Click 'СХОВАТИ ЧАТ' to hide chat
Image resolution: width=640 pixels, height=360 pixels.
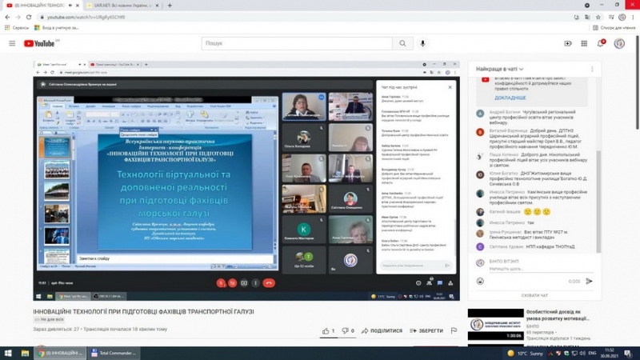[534, 296]
